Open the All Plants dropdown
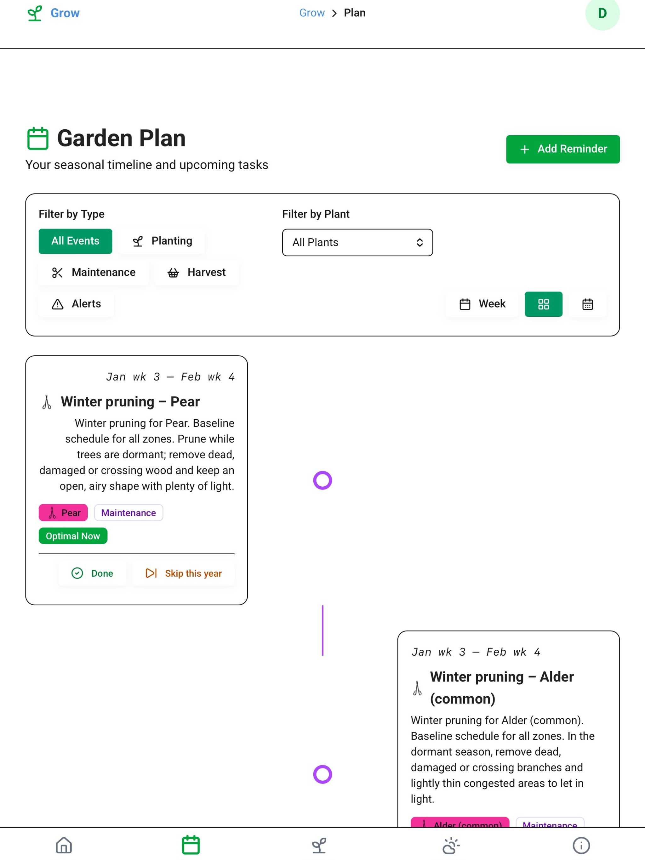The width and height of the screenshot is (645, 860). click(x=357, y=242)
